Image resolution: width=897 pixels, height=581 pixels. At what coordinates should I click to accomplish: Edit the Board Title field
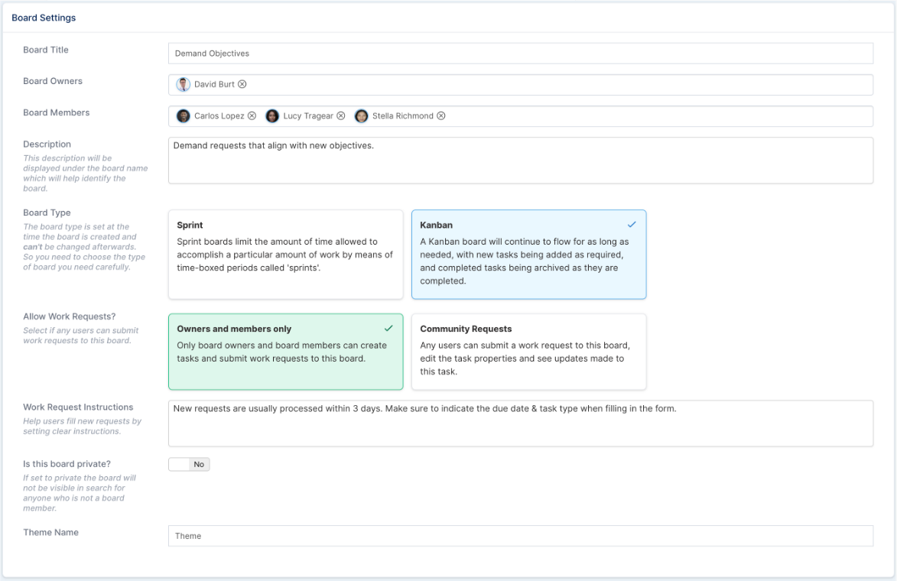click(521, 54)
